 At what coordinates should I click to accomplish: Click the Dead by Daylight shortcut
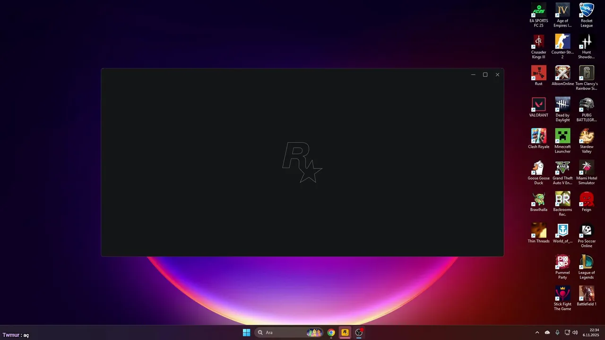562,110
